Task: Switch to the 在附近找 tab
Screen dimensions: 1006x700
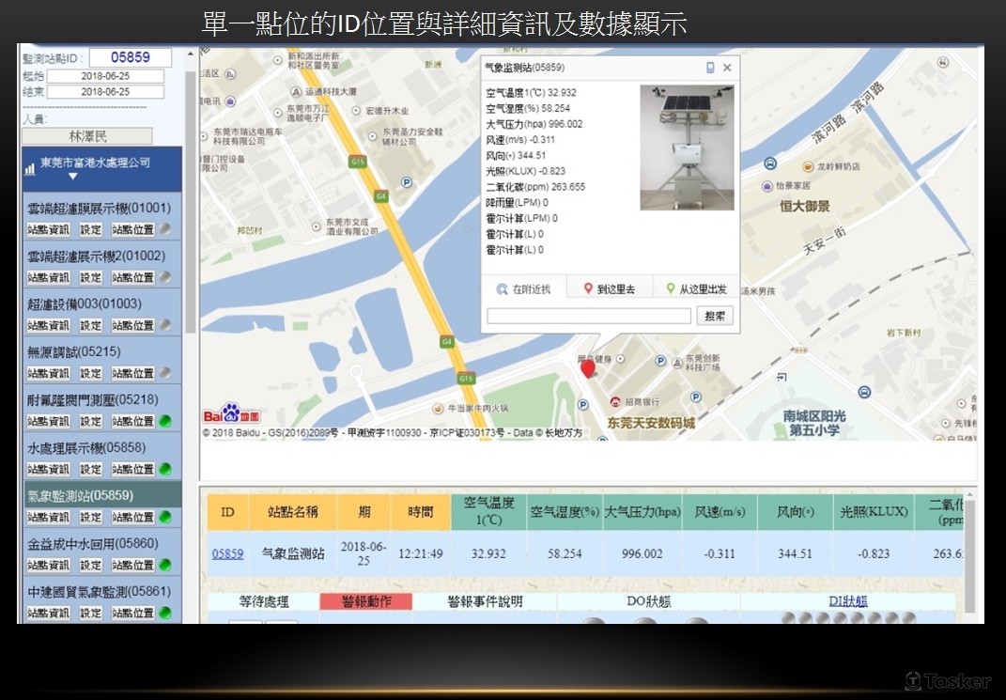Action: pyautogui.click(x=524, y=289)
